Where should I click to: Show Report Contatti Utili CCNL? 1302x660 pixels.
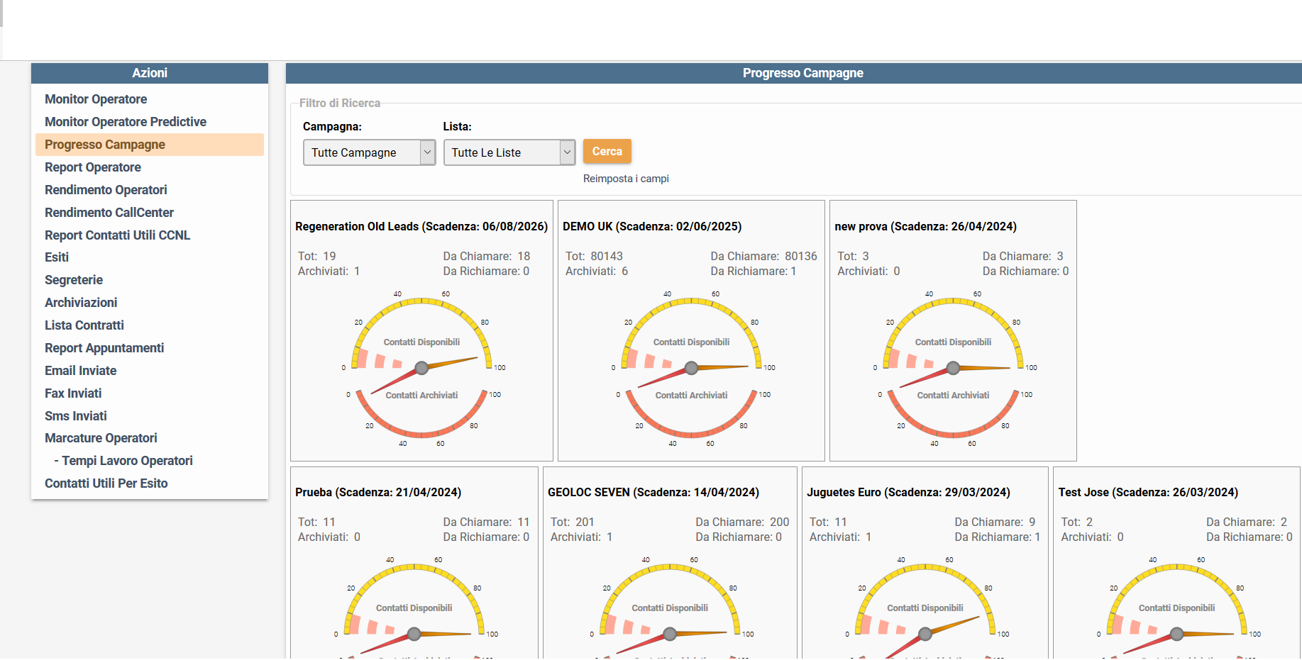[118, 235]
